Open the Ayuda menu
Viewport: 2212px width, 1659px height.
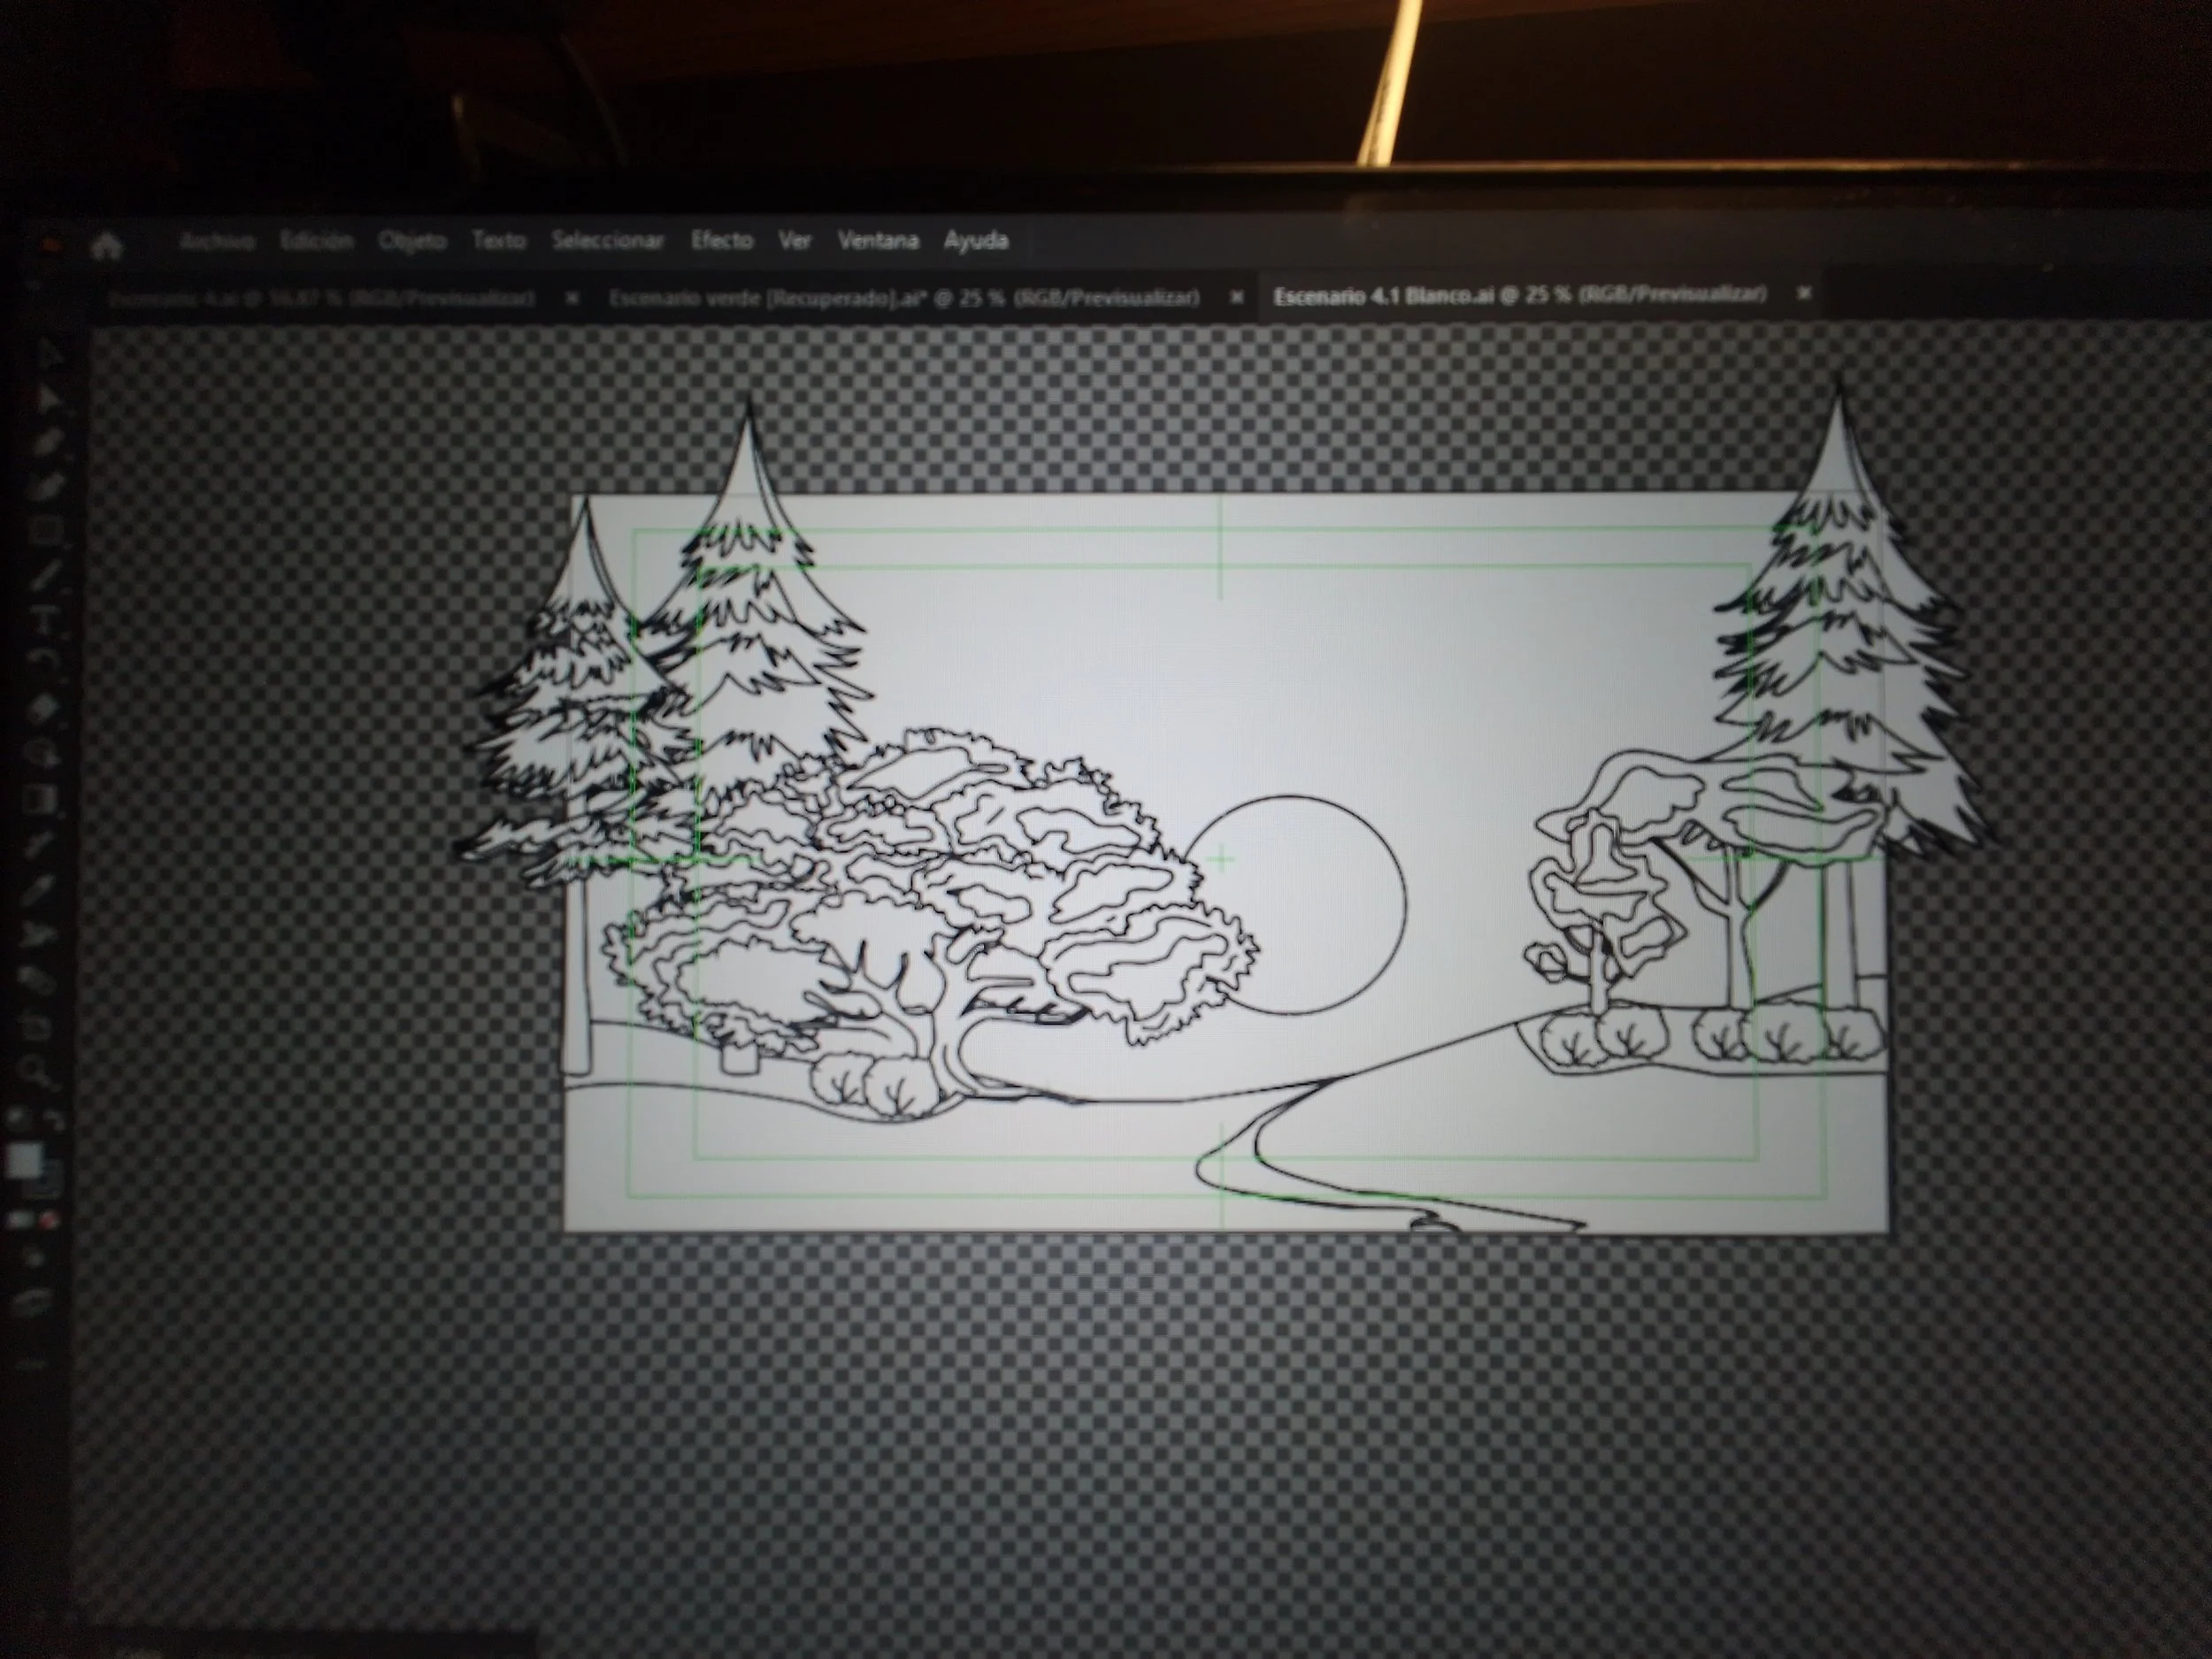[x=976, y=241]
